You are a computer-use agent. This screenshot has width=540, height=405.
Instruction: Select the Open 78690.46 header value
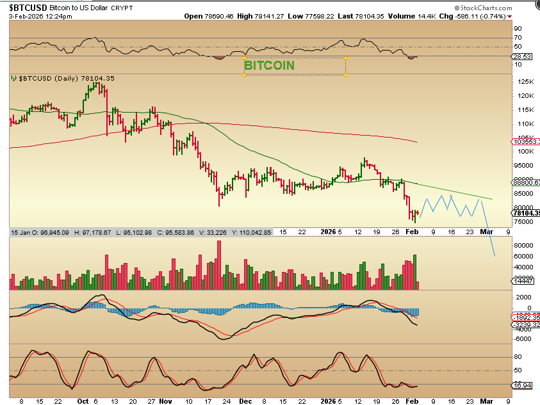209,16
